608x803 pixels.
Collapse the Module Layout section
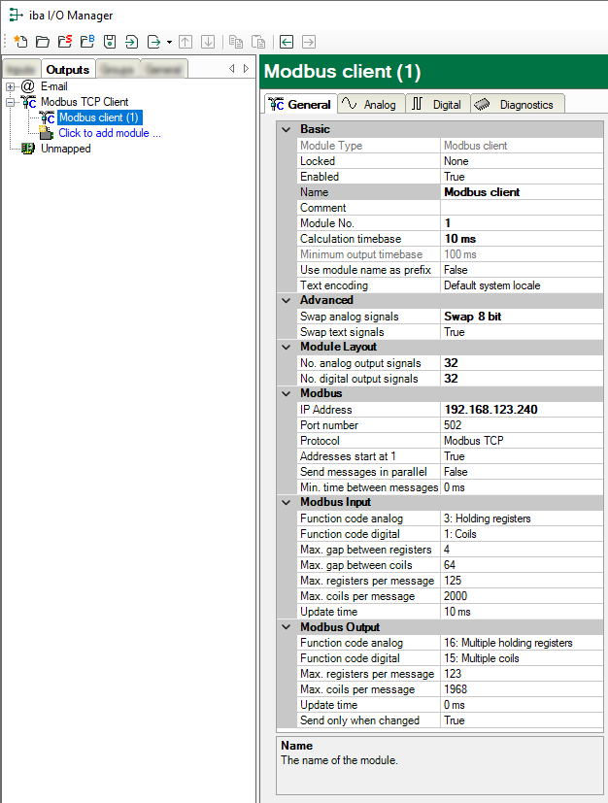pyautogui.click(x=287, y=348)
